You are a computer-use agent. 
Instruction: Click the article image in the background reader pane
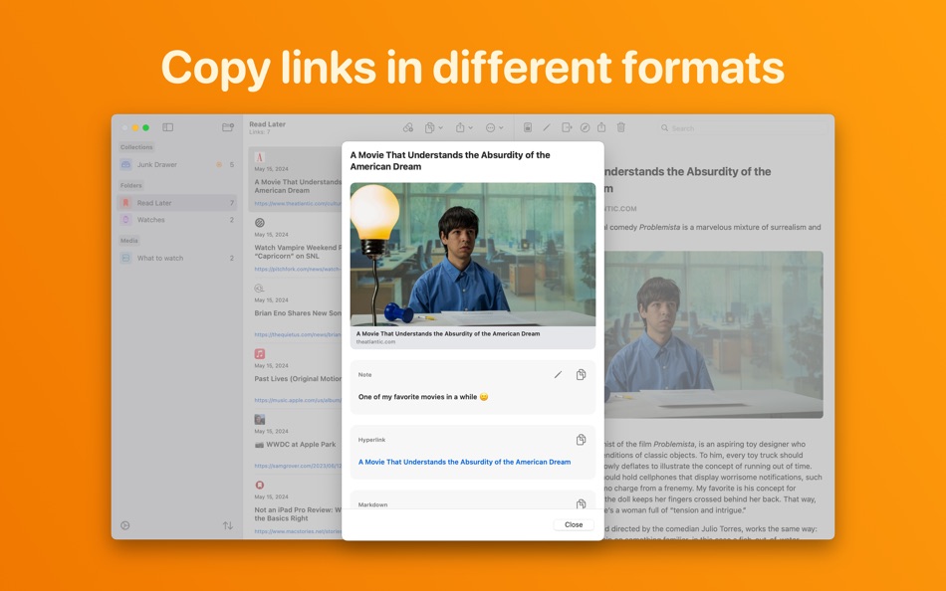point(714,334)
